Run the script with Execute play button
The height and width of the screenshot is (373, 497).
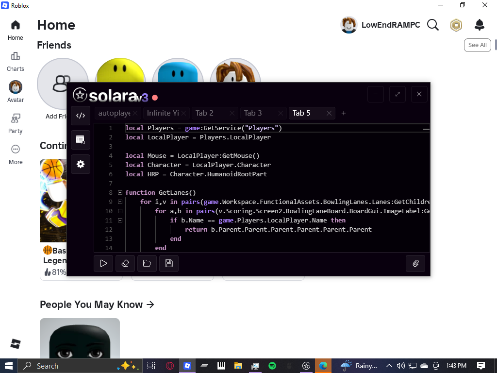[103, 263]
